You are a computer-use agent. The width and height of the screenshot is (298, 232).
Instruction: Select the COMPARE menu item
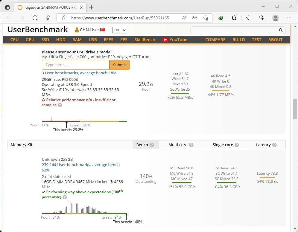tap(215, 40)
